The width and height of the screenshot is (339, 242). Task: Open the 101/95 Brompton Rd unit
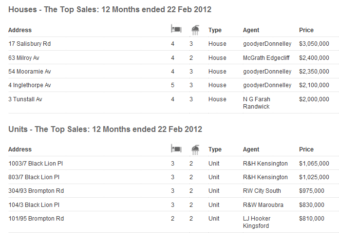pyautogui.click(x=36, y=219)
